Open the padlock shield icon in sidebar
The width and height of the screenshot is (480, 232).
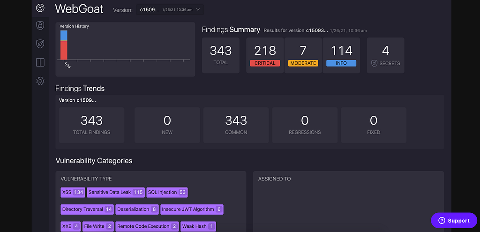40,25
